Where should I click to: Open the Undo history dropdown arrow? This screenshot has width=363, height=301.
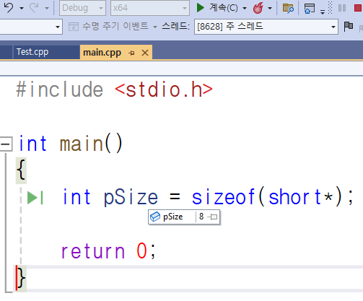pos(22,9)
